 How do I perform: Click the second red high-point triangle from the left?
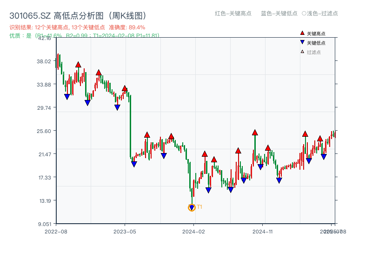[x=99, y=73]
